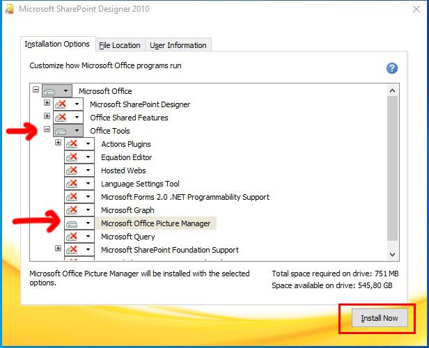Open install state dropdown for Microsoft Office
Viewport: 429px width, 348px height.
(57, 90)
